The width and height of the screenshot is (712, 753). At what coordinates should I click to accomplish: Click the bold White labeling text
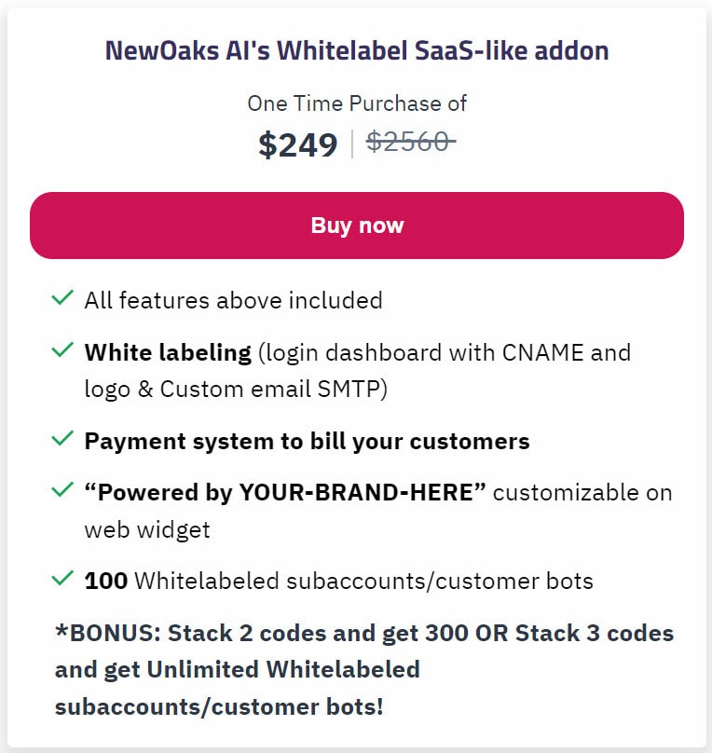click(168, 353)
